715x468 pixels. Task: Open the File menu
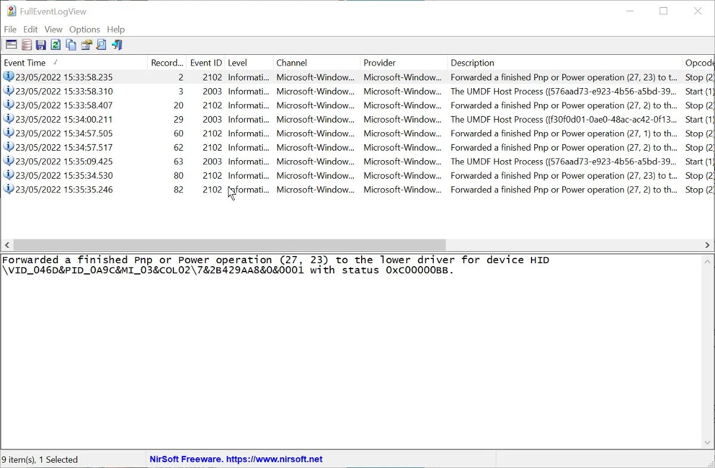click(x=10, y=29)
